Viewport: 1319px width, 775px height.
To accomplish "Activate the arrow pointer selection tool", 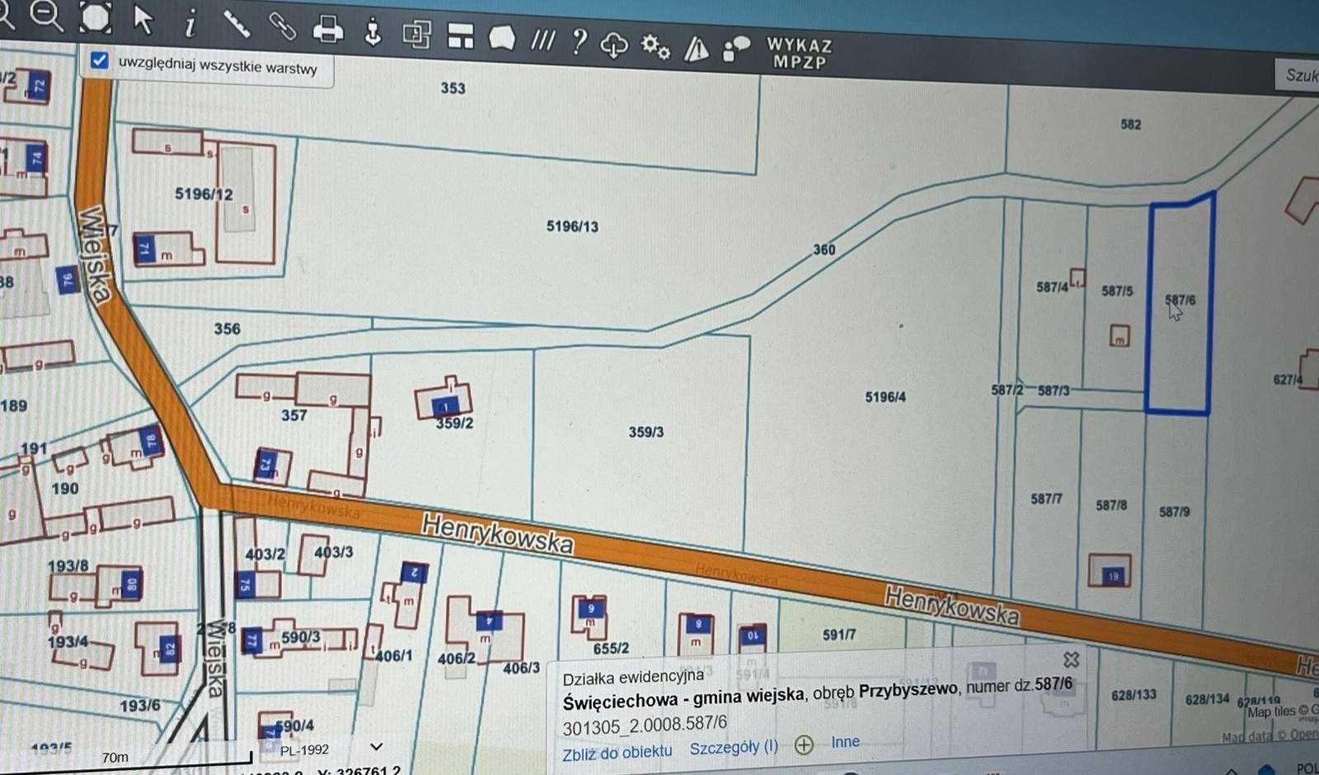I will [x=143, y=20].
